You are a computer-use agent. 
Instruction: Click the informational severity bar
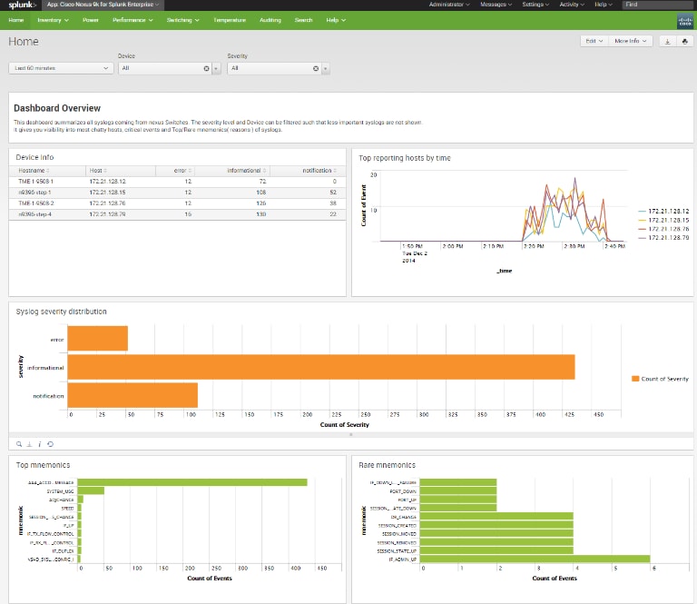click(x=321, y=367)
